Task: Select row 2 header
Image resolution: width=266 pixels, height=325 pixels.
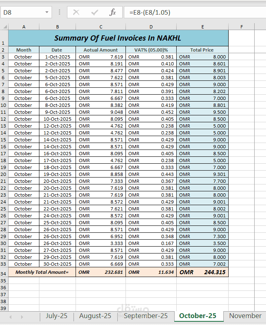Action: (x=3, y=50)
